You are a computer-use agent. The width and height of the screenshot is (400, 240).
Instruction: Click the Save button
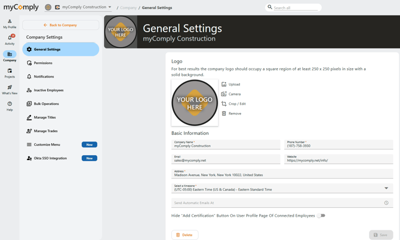(x=381, y=235)
